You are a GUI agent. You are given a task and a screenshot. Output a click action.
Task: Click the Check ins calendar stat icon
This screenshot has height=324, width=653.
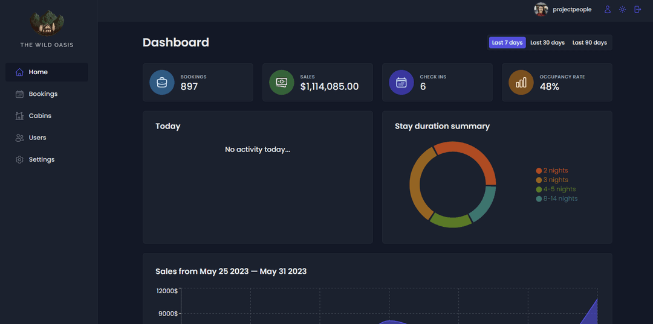[x=401, y=83]
